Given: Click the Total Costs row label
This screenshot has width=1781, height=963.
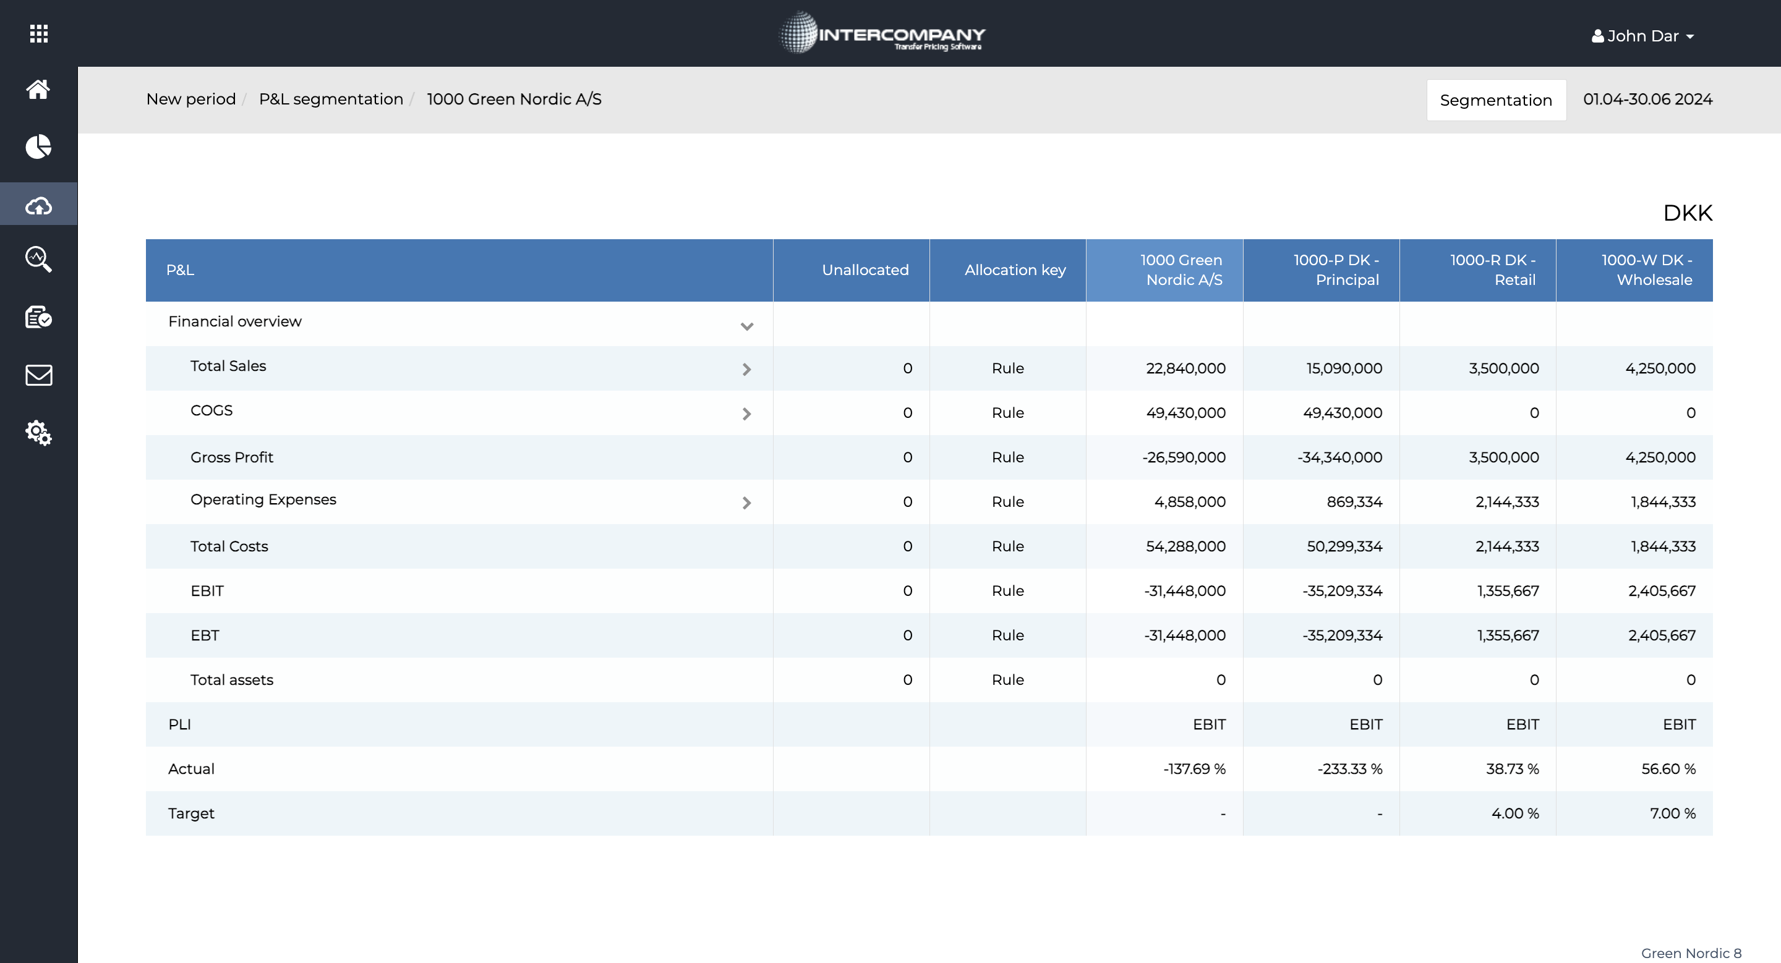Looking at the screenshot, I should tap(229, 546).
